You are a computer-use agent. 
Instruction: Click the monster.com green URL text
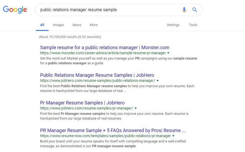coord(103,53)
